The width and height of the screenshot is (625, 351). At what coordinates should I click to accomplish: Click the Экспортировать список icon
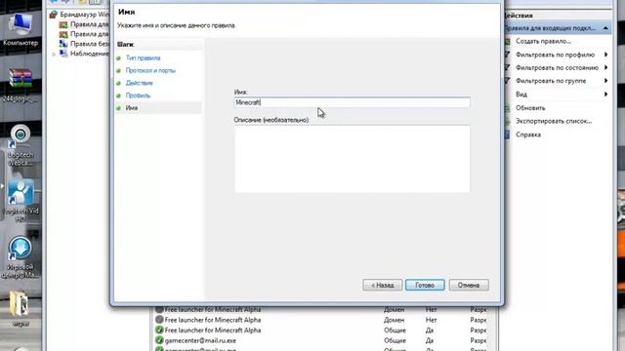[x=508, y=121]
